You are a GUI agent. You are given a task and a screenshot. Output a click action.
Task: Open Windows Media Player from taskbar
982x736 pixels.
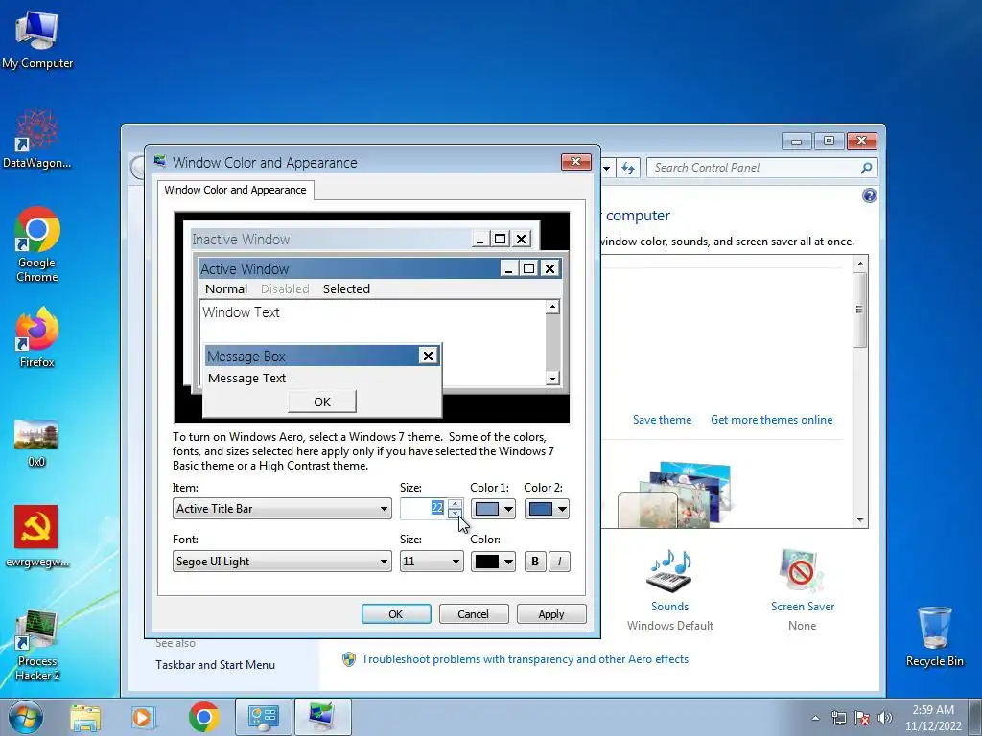tap(142, 717)
